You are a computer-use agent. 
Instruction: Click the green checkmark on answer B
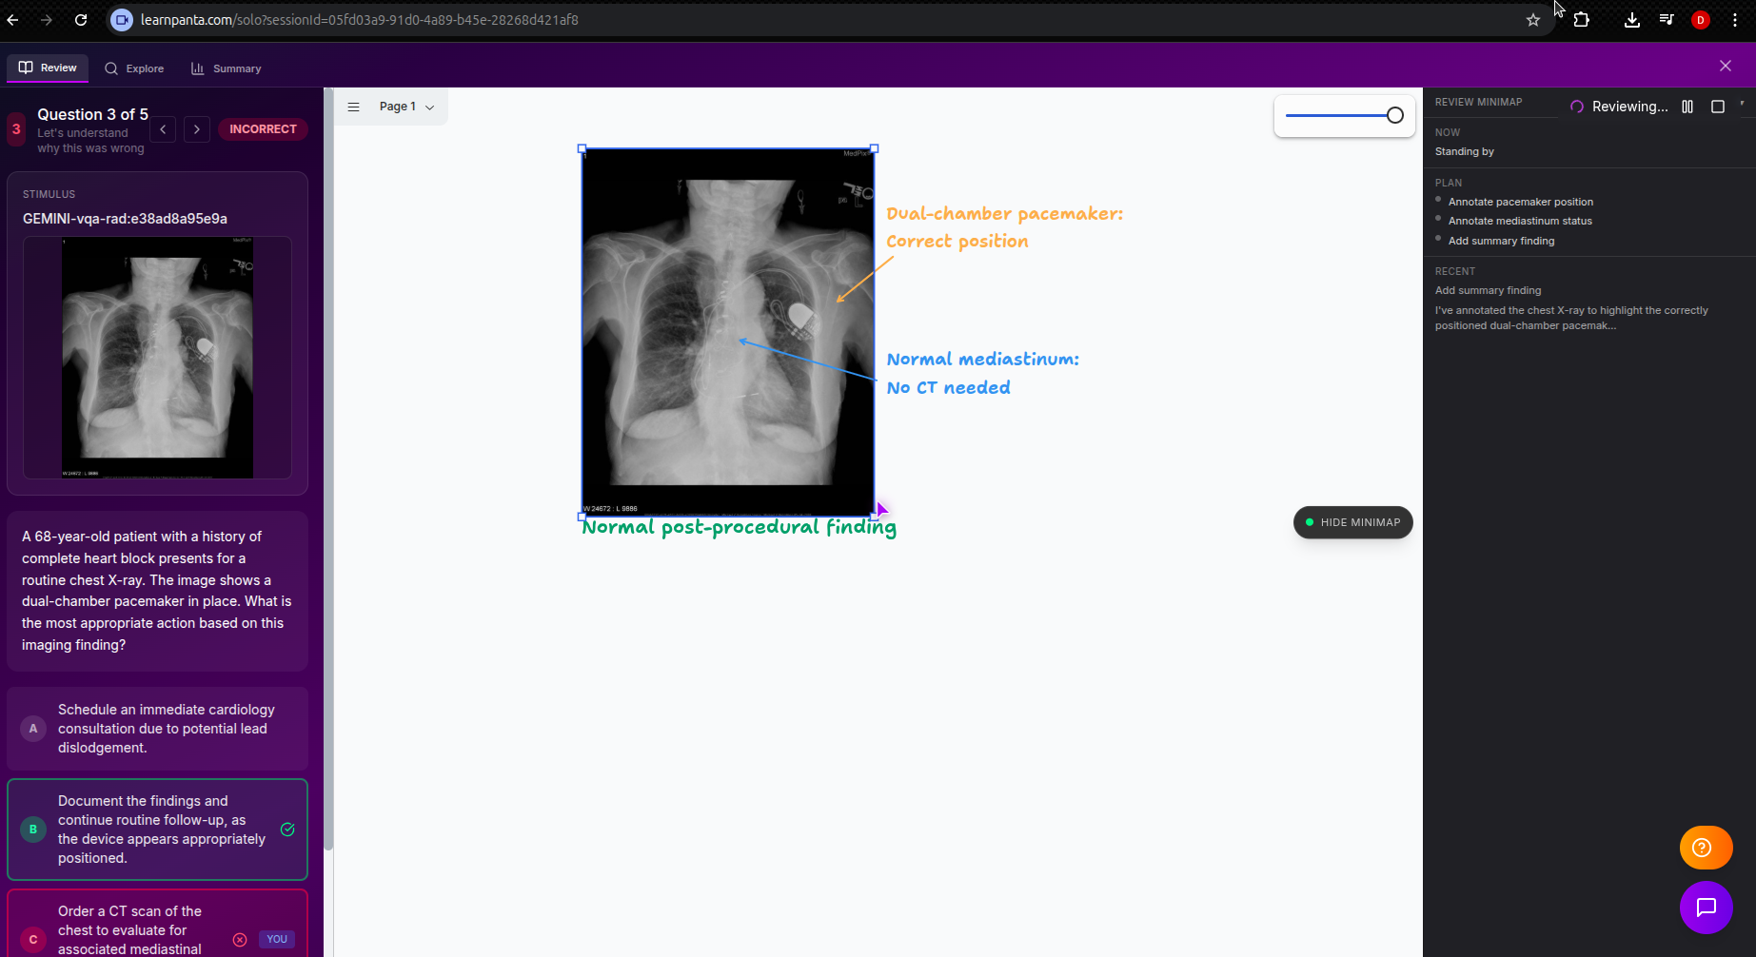tap(287, 830)
